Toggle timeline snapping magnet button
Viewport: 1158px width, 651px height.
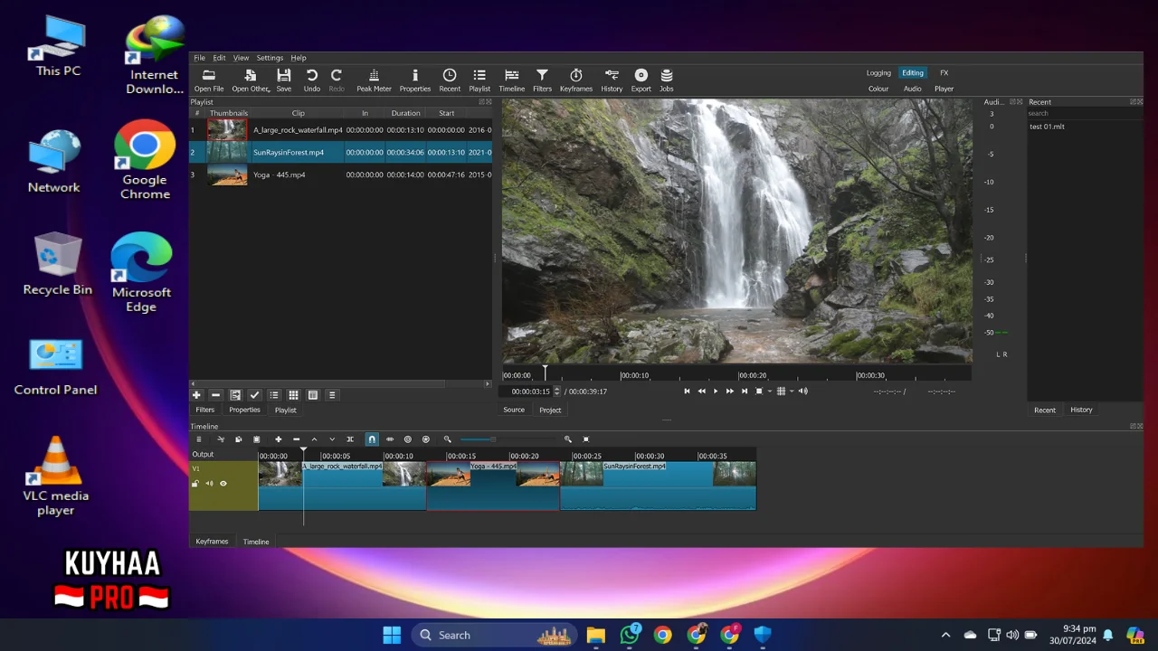372,439
